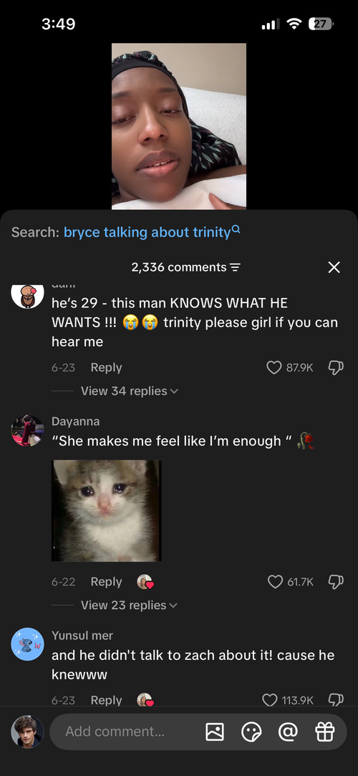Tap the Add comment field

tap(129, 732)
